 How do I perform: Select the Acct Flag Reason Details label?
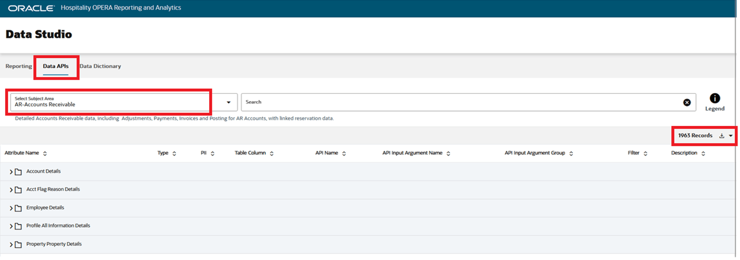tap(53, 190)
